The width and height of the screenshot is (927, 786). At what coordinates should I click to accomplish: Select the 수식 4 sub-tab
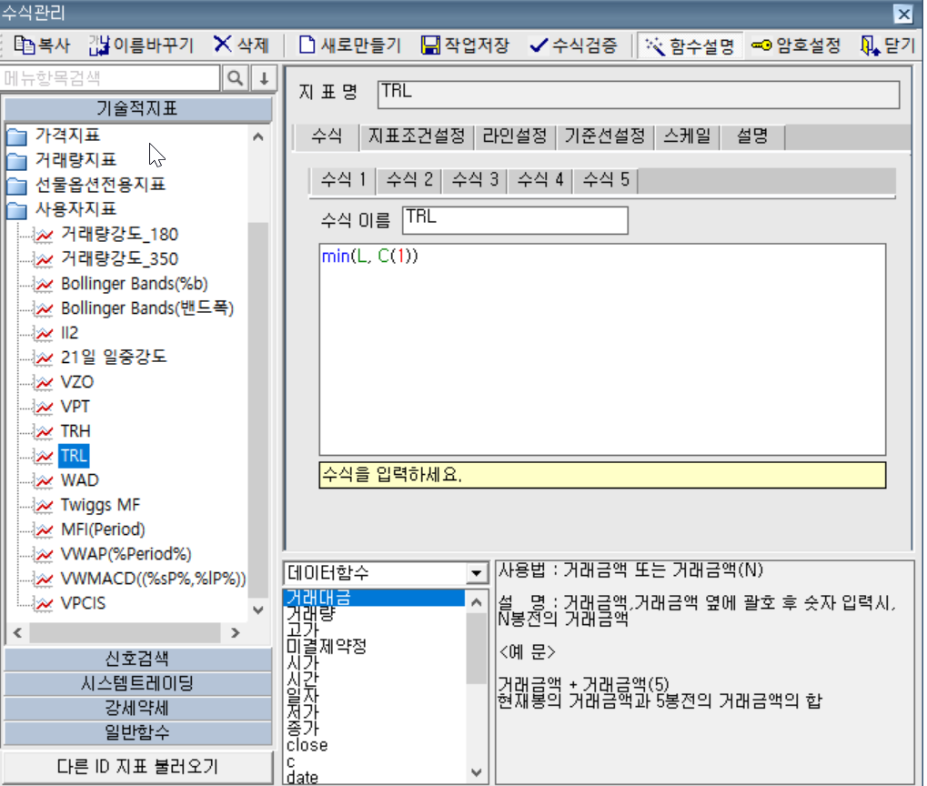pyautogui.click(x=540, y=180)
